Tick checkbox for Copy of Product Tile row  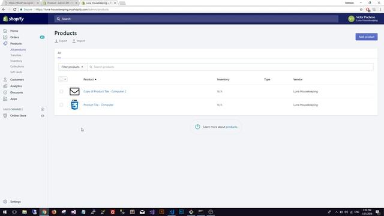61,91
